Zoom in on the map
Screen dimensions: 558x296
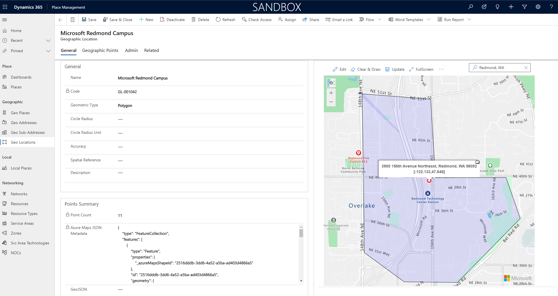[x=331, y=93]
